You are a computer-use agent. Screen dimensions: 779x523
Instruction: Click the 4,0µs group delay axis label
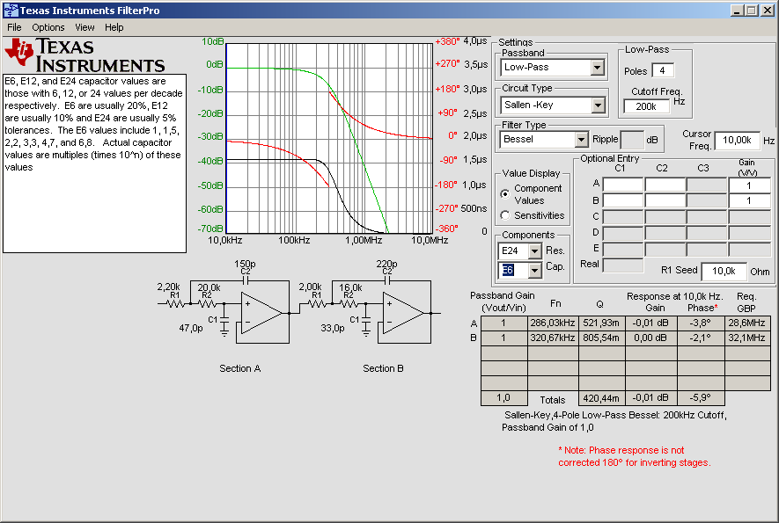475,41
